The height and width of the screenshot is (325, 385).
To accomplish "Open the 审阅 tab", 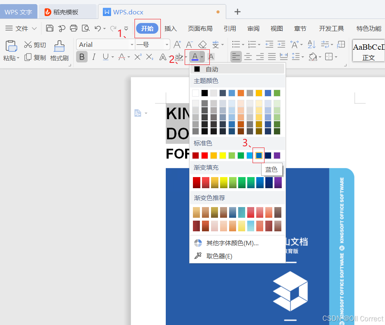I will (253, 28).
